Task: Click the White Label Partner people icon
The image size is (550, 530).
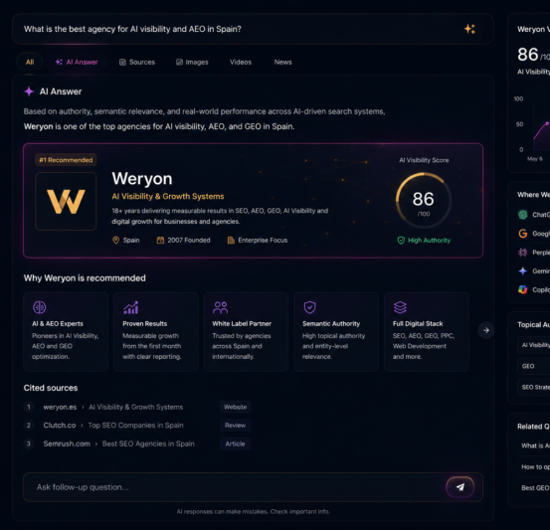Action: tap(220, 307)
